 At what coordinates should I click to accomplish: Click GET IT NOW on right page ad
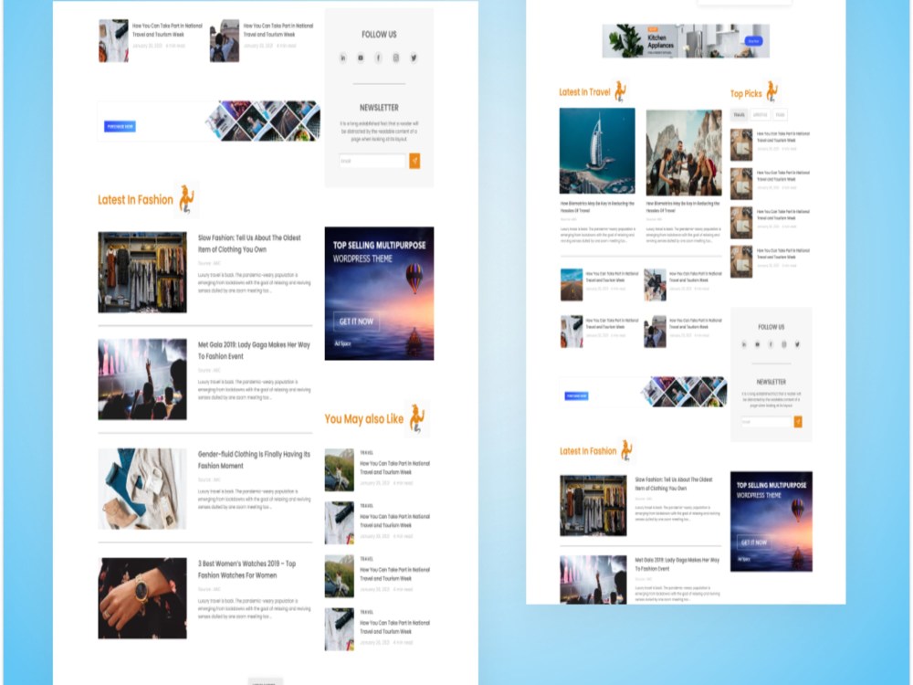[753, 543]
